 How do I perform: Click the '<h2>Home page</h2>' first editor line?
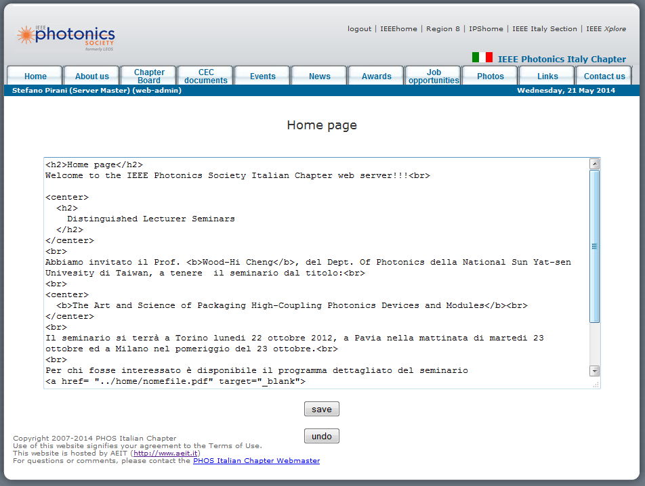click(x=94, y=164)
